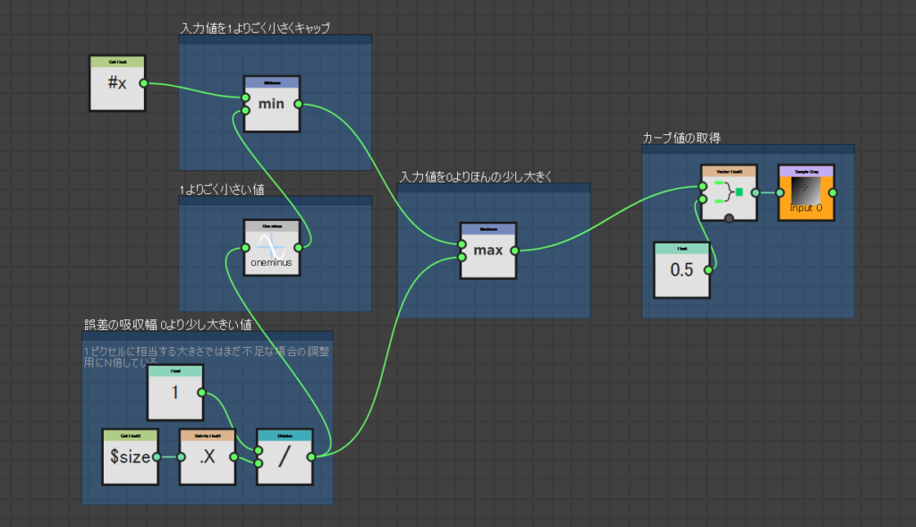Click the Sample Gray node's output port

coord(833,192)
